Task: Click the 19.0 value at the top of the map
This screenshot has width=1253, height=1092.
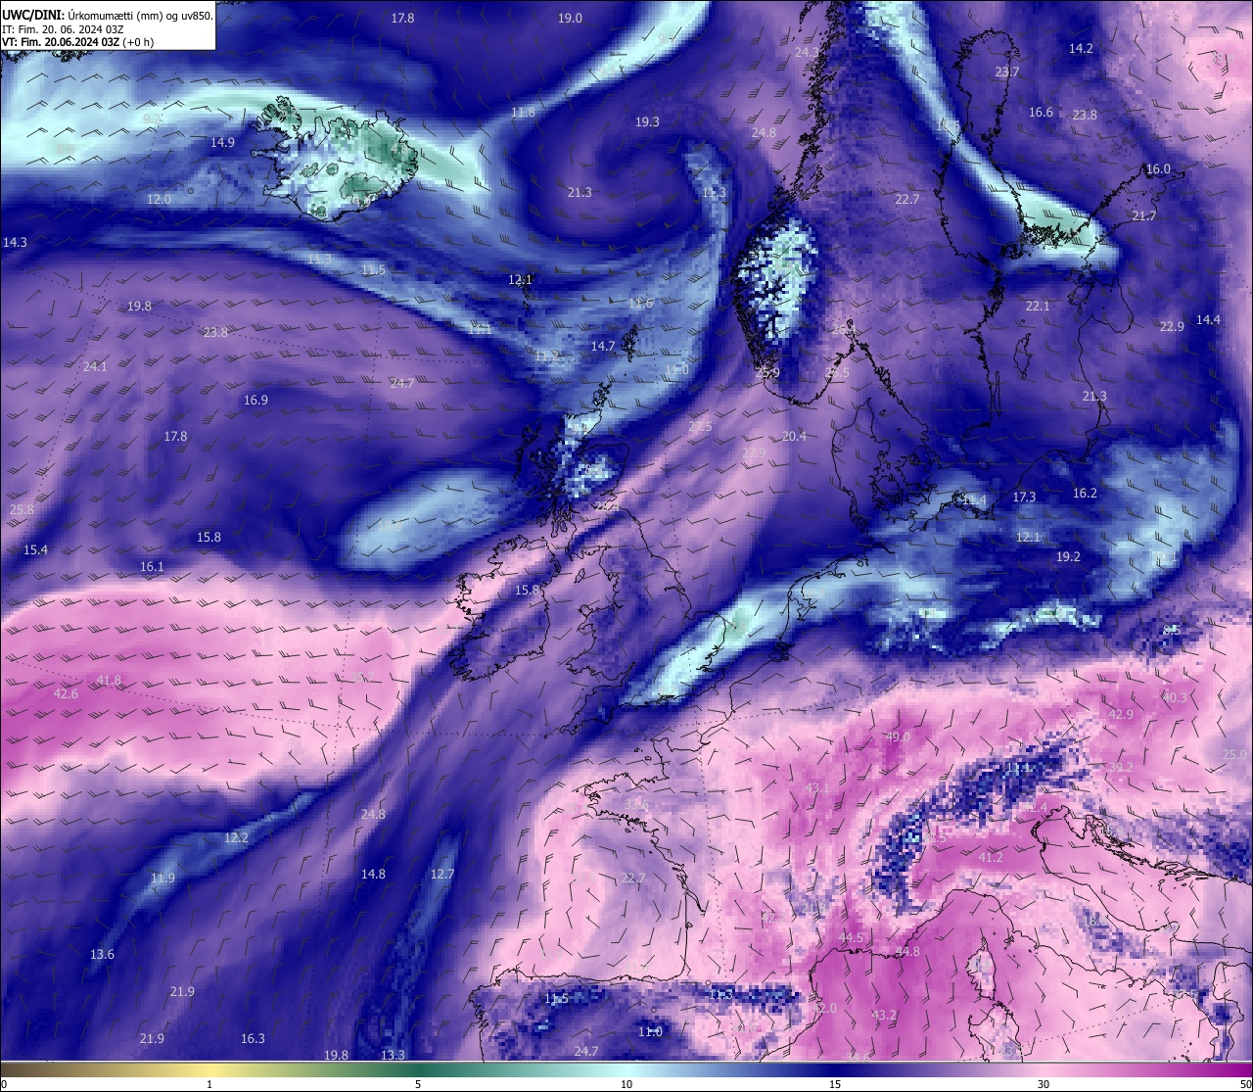Action: point(570,18)
